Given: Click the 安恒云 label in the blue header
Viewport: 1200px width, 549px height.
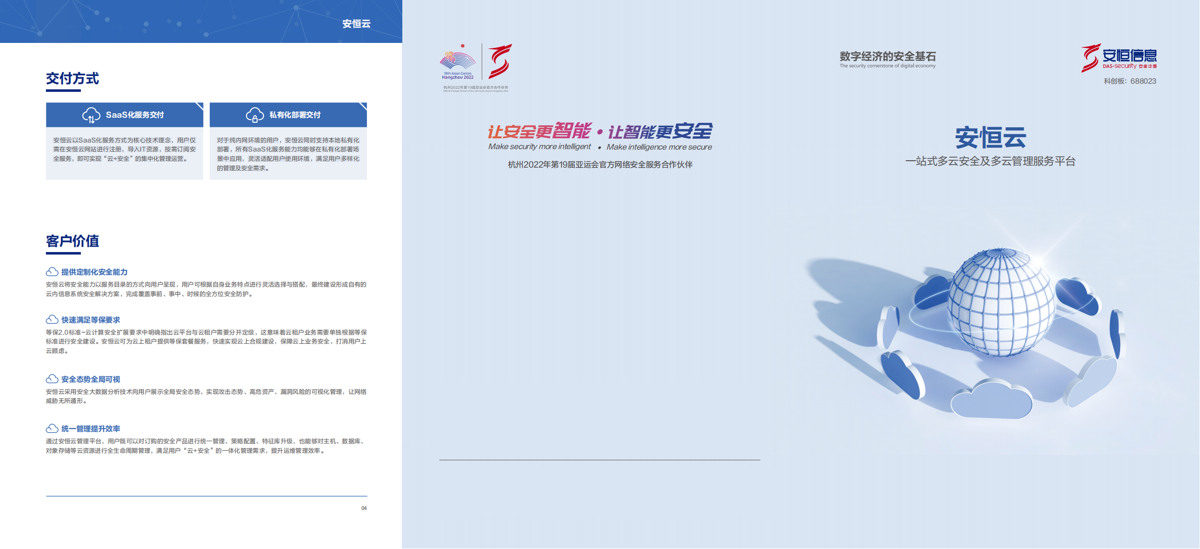Looking at the screenshot, I should (356, 24).
